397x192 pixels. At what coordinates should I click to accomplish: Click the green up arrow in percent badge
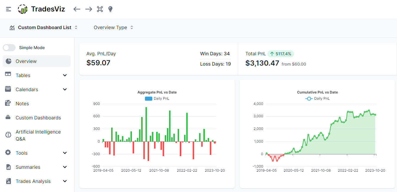click(x=272, y=54)
